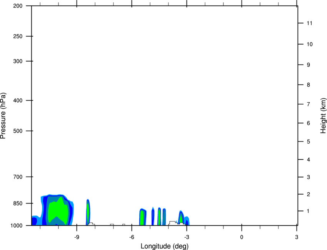The image size is (327, 250).
Task: Click the -6 longitude tick label
Action: (x=132, y=237)
